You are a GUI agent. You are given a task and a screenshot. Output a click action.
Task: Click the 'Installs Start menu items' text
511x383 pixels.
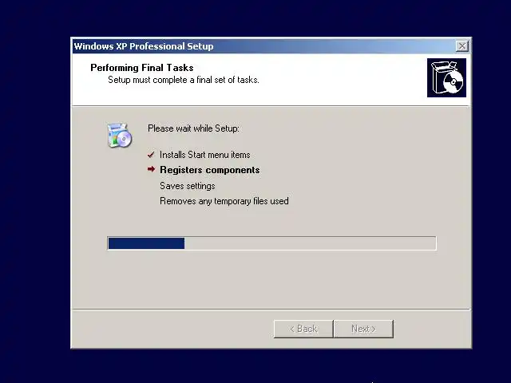tap(205, 155)
